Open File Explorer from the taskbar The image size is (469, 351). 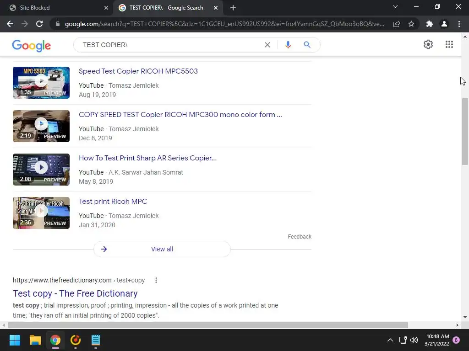[35, 340]
